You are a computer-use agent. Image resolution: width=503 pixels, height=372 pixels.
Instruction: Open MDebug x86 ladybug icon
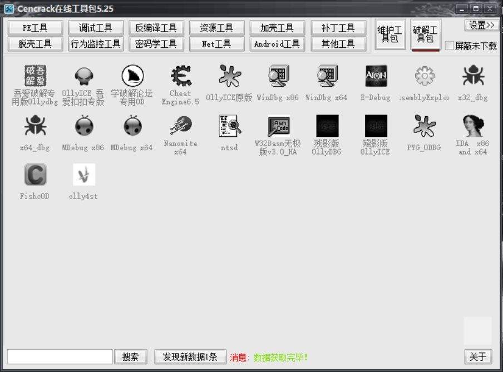[x=84, y=126]
